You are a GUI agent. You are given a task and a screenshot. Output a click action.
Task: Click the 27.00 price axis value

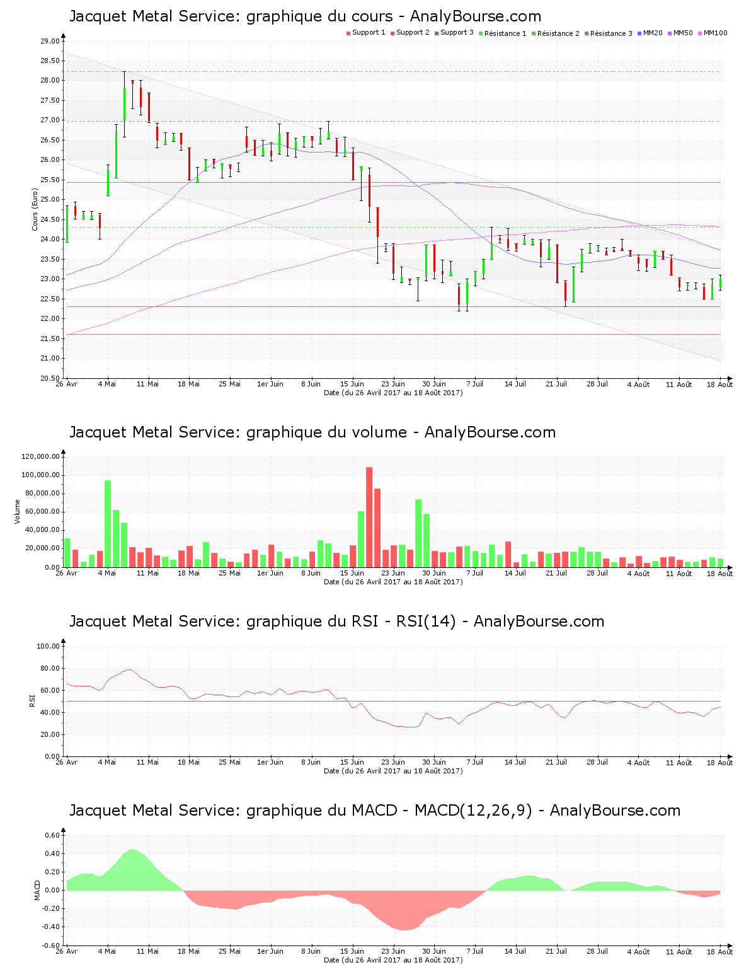tap(50, 120)
